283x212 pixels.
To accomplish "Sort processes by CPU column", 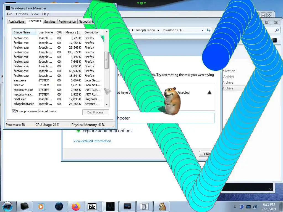I will tap(59, 32).
